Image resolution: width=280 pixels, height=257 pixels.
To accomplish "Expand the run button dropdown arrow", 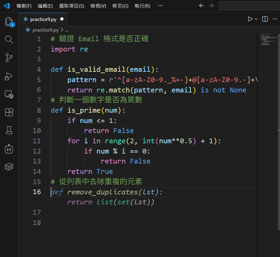I will [256, 19].
